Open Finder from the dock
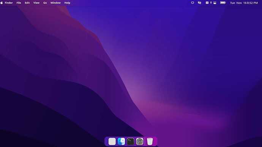Screen dimensions: 262x147 121,141
